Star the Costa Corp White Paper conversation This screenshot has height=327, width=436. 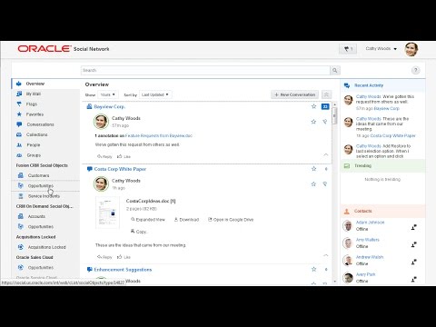pyautogui.click(x=313, y=169)
